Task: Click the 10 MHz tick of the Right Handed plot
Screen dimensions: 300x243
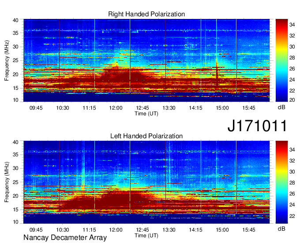Action: (15, 100)
